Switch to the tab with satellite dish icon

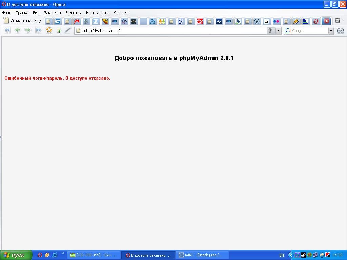coord(86,21)
